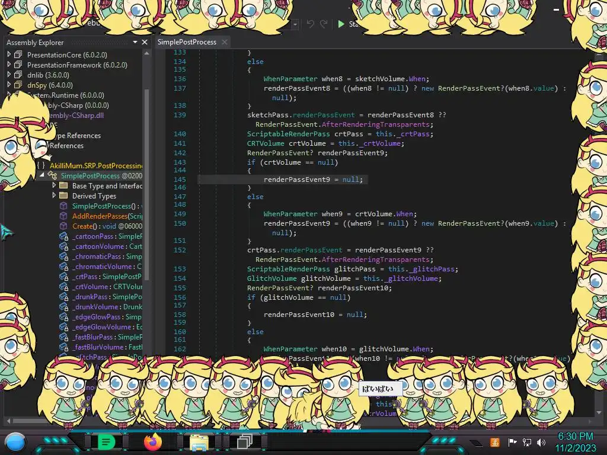Click the PresentationCore assembly icon

[18, 55]
